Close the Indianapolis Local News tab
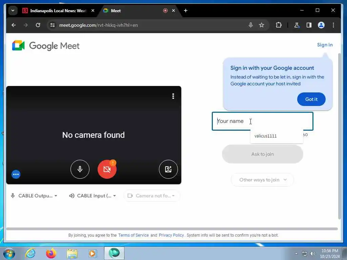The height and width of the screenshot is (260, 347). (93, 10)
